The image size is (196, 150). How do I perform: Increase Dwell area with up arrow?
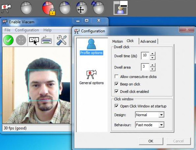153,65
